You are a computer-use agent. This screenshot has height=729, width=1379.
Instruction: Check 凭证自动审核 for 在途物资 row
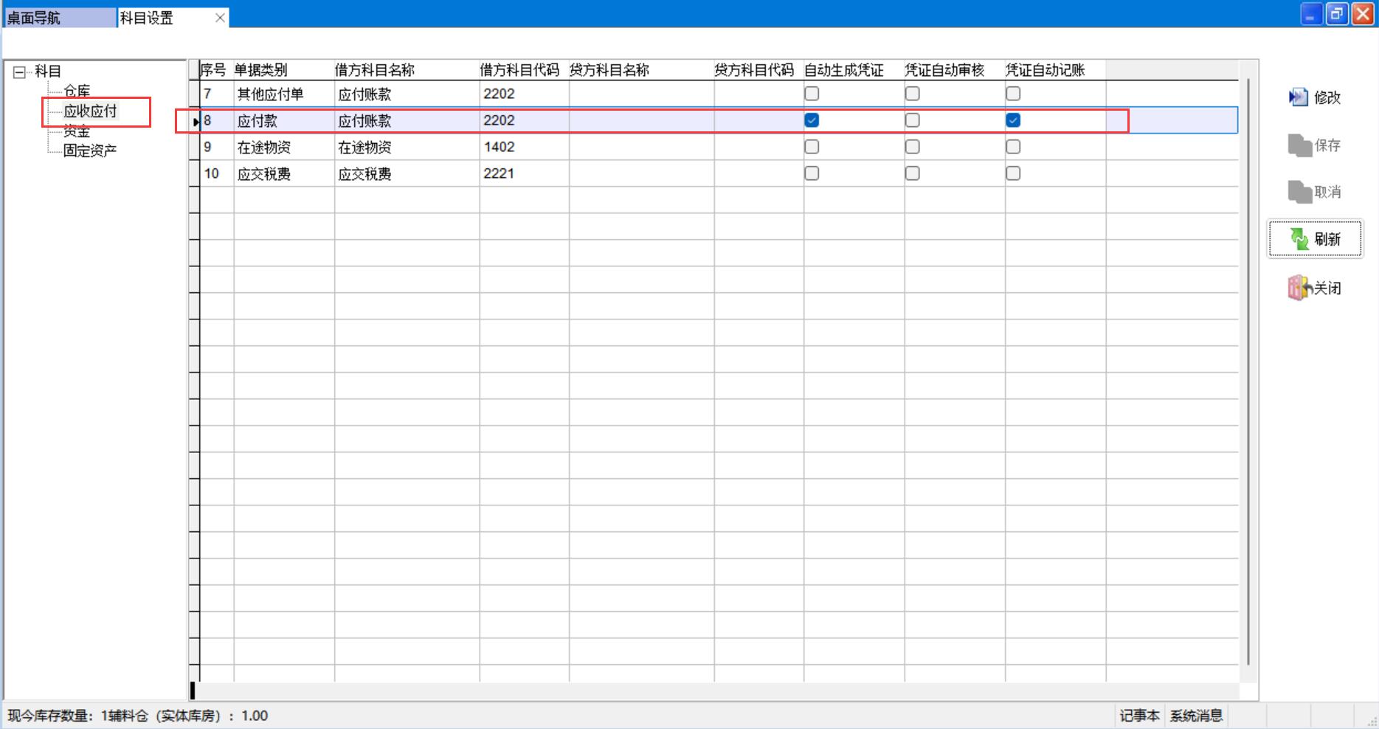click(913, 147)
